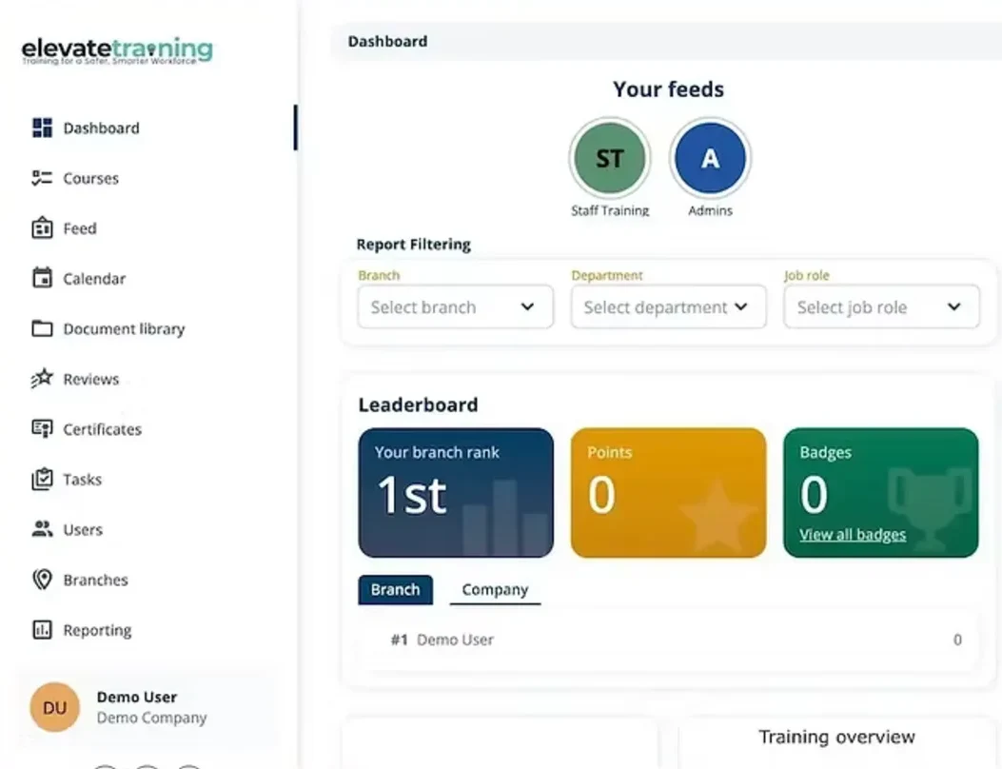
Task: Click the Reporting chart icon
Action: pos(42,630)
